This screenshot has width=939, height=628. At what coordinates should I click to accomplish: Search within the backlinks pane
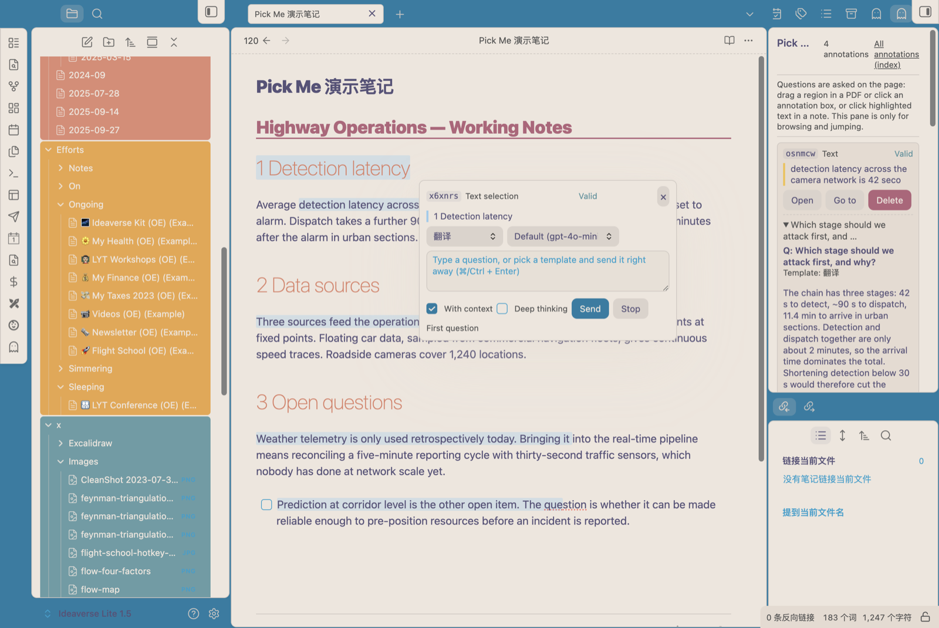pos(886,435)
